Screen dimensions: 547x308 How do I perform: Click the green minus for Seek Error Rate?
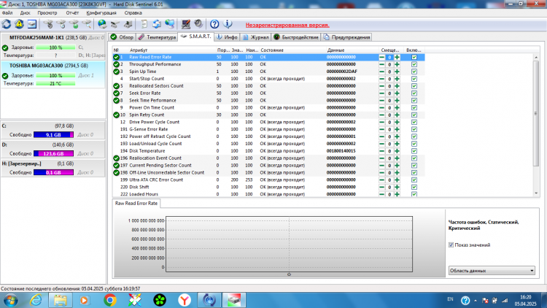tap(381, 93)
